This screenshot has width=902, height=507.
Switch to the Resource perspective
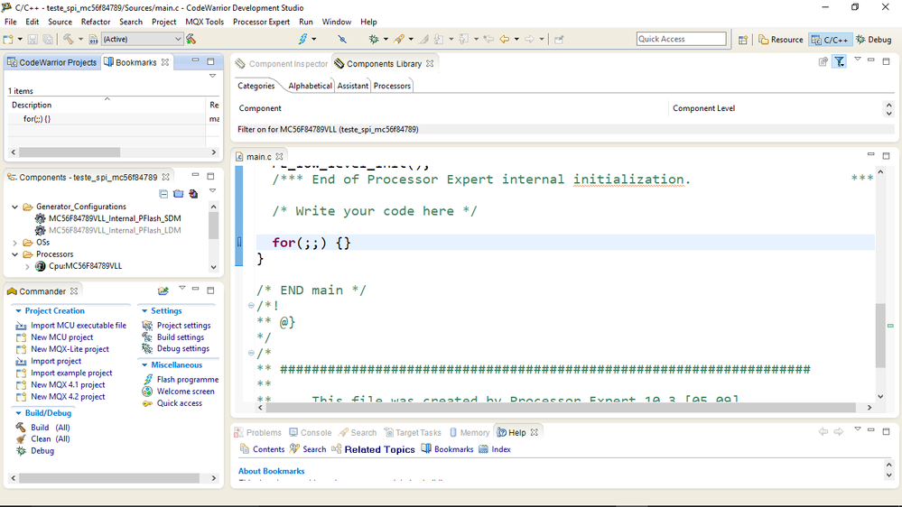(781, 40)
